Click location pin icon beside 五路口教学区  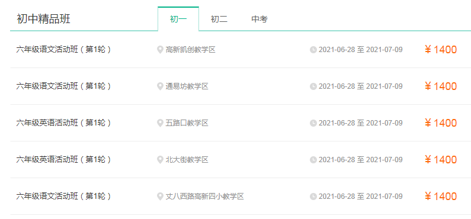(x=160, y=123)
